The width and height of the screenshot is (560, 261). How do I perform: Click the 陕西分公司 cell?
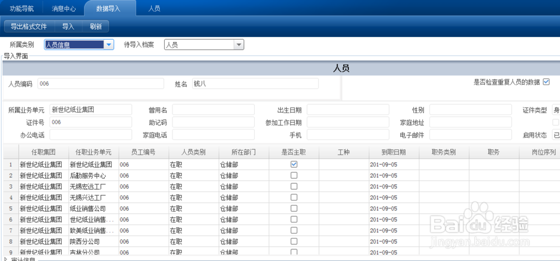[94, 241]
